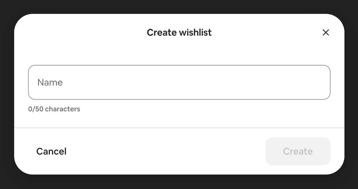This screenshot has height=189, width=358.
Task: Click the disabled Create button
Action: coord(298,151)
